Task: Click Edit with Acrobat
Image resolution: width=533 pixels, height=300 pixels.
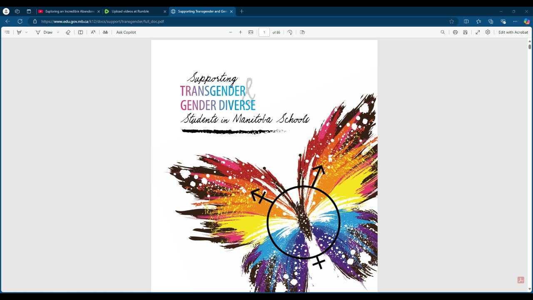Action: pyautogui.click(x=513, y=32)
